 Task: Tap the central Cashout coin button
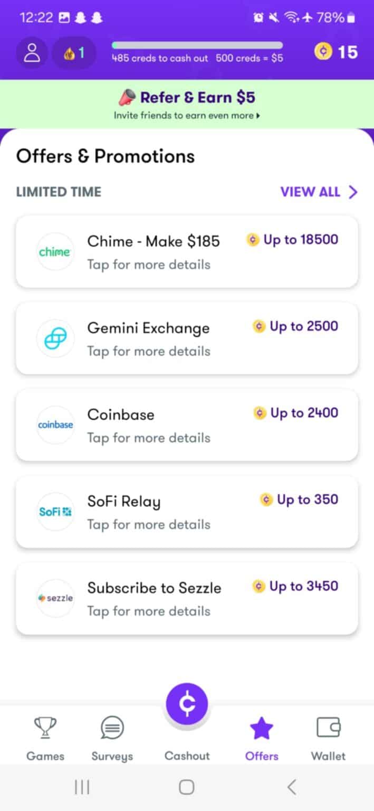(187, 703)
